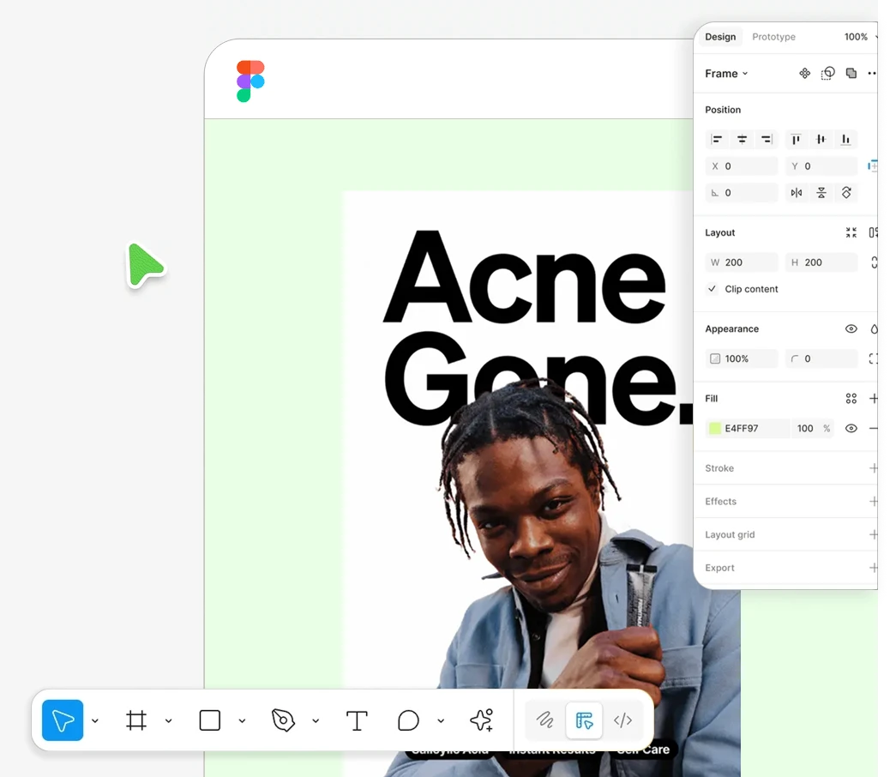Add a new fill with plus
This screenshot has width=890, height=777.
coord(873,399)
